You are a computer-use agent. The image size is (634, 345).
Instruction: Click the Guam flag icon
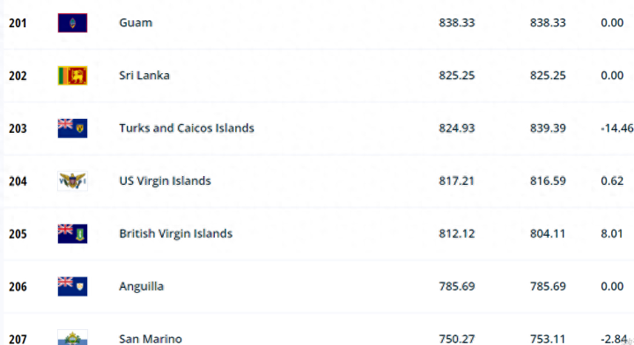(x=72, y=23)
